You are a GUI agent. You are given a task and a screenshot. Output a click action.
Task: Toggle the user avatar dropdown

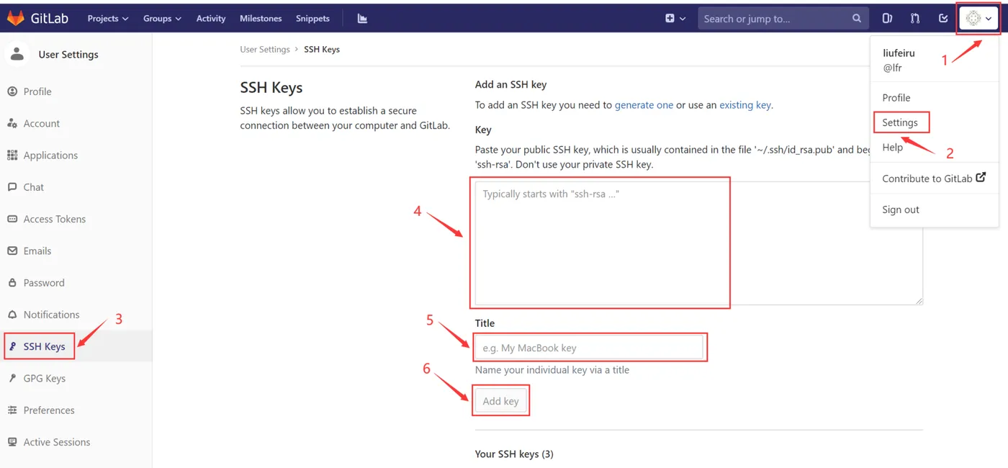tap(978, 18)
